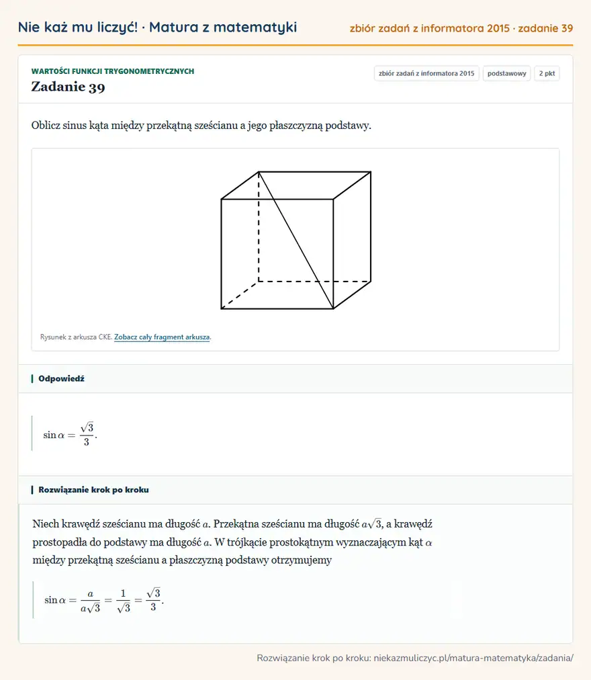Click the green marker bar beside 'Odpowiedź'
Screen dimensions: 591x680
click(x=32, y=378)
